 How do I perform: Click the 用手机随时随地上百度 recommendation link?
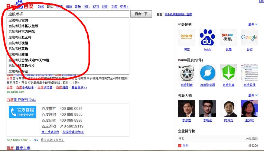tap(178, 14)
